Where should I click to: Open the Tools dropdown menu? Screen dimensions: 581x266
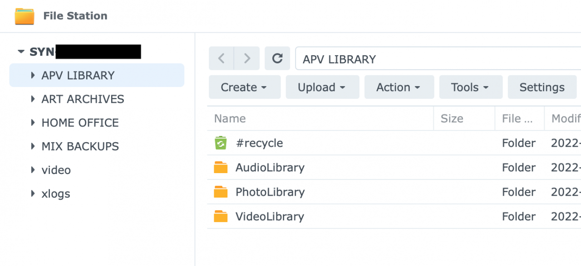(x=471, y=87)
